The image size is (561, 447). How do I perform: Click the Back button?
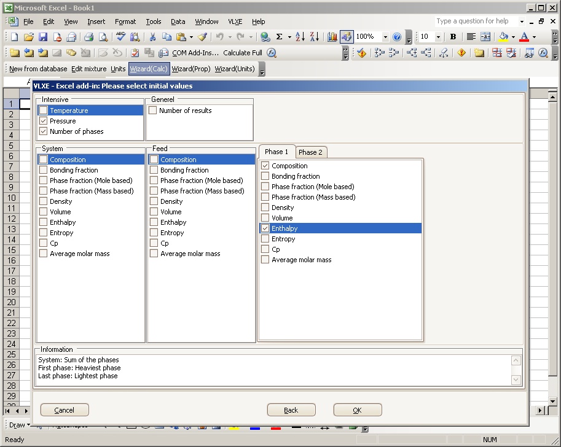click(291, 410)
